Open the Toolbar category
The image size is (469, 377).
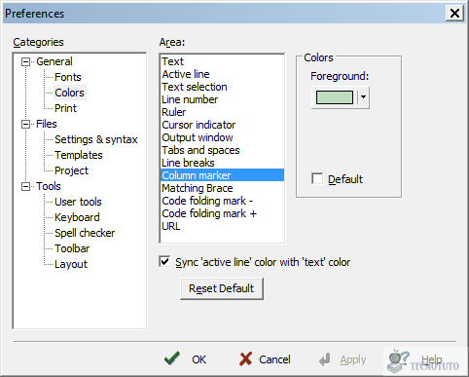click(x=72, y=248)
